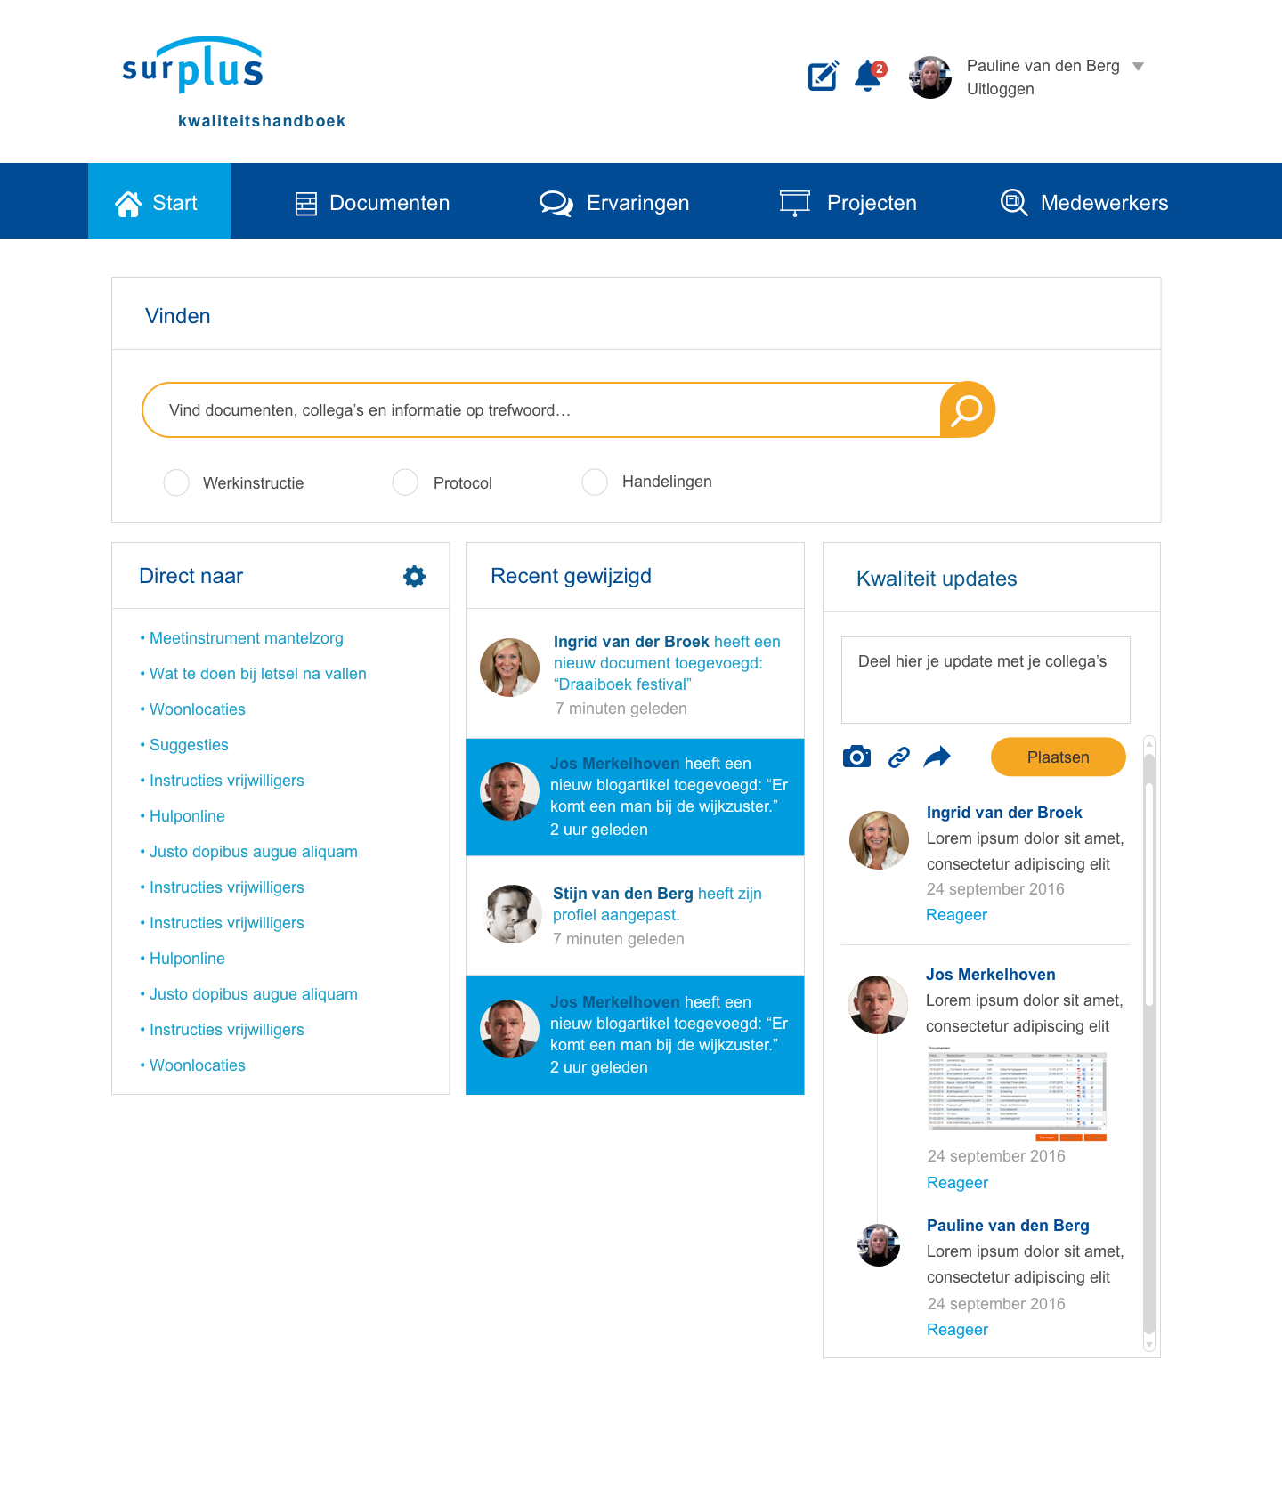
Task: Click the Uitloggen link
Action: pyautogui.click(x=1001, y=89)
